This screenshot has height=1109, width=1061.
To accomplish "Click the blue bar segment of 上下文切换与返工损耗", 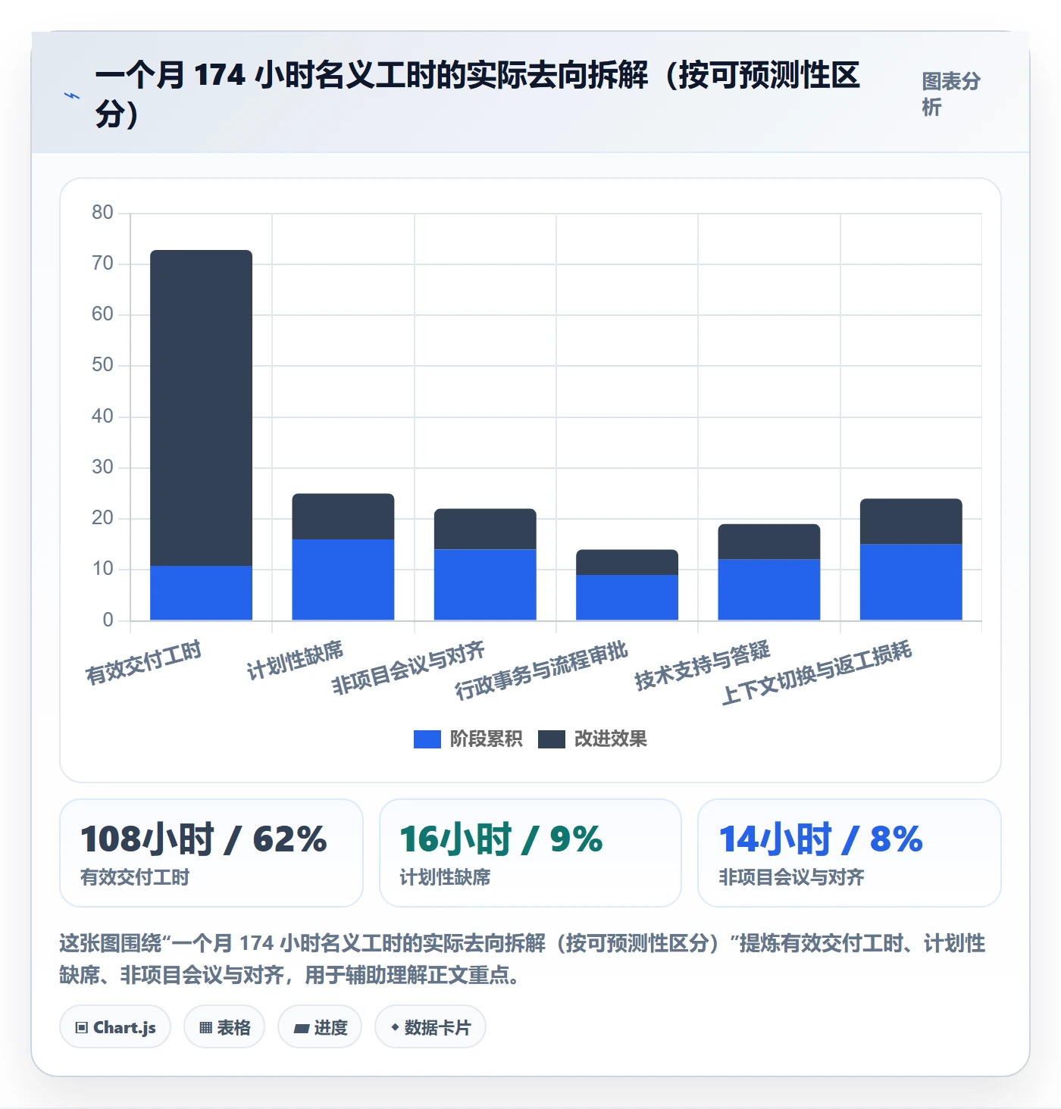I will pyautogui.click(x=911, y=583).
